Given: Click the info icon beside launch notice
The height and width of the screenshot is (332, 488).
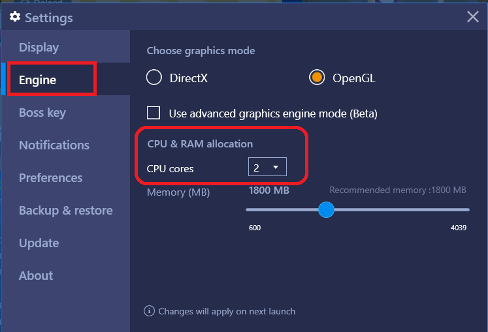Looking at the screenshot, I should pyautogui.click(x=149, y=310).
